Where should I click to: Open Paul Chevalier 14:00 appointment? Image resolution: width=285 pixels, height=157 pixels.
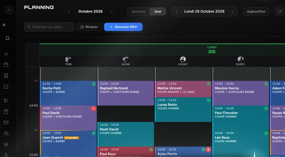pyautogui.click(x=241, y=118)
